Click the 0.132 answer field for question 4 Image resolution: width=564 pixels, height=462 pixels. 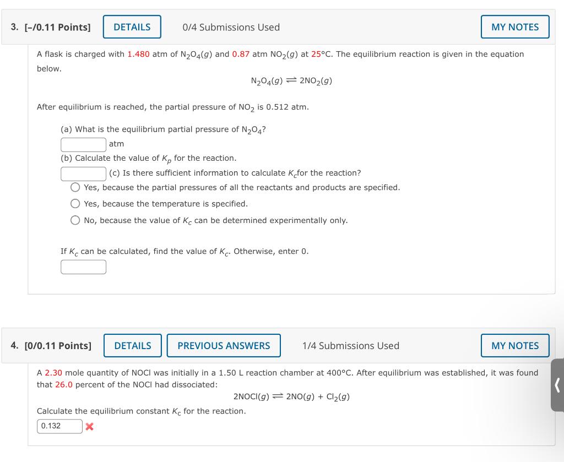(x=59, y=426)
